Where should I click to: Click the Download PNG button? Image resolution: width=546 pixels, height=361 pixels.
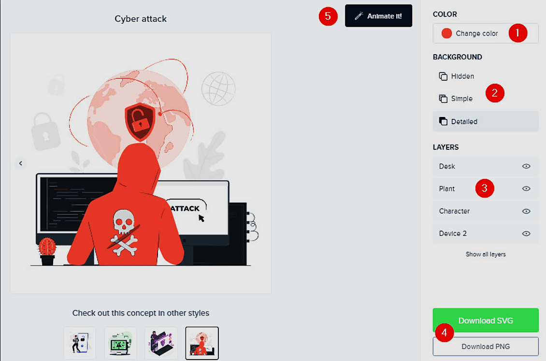(x=485, y=346)
